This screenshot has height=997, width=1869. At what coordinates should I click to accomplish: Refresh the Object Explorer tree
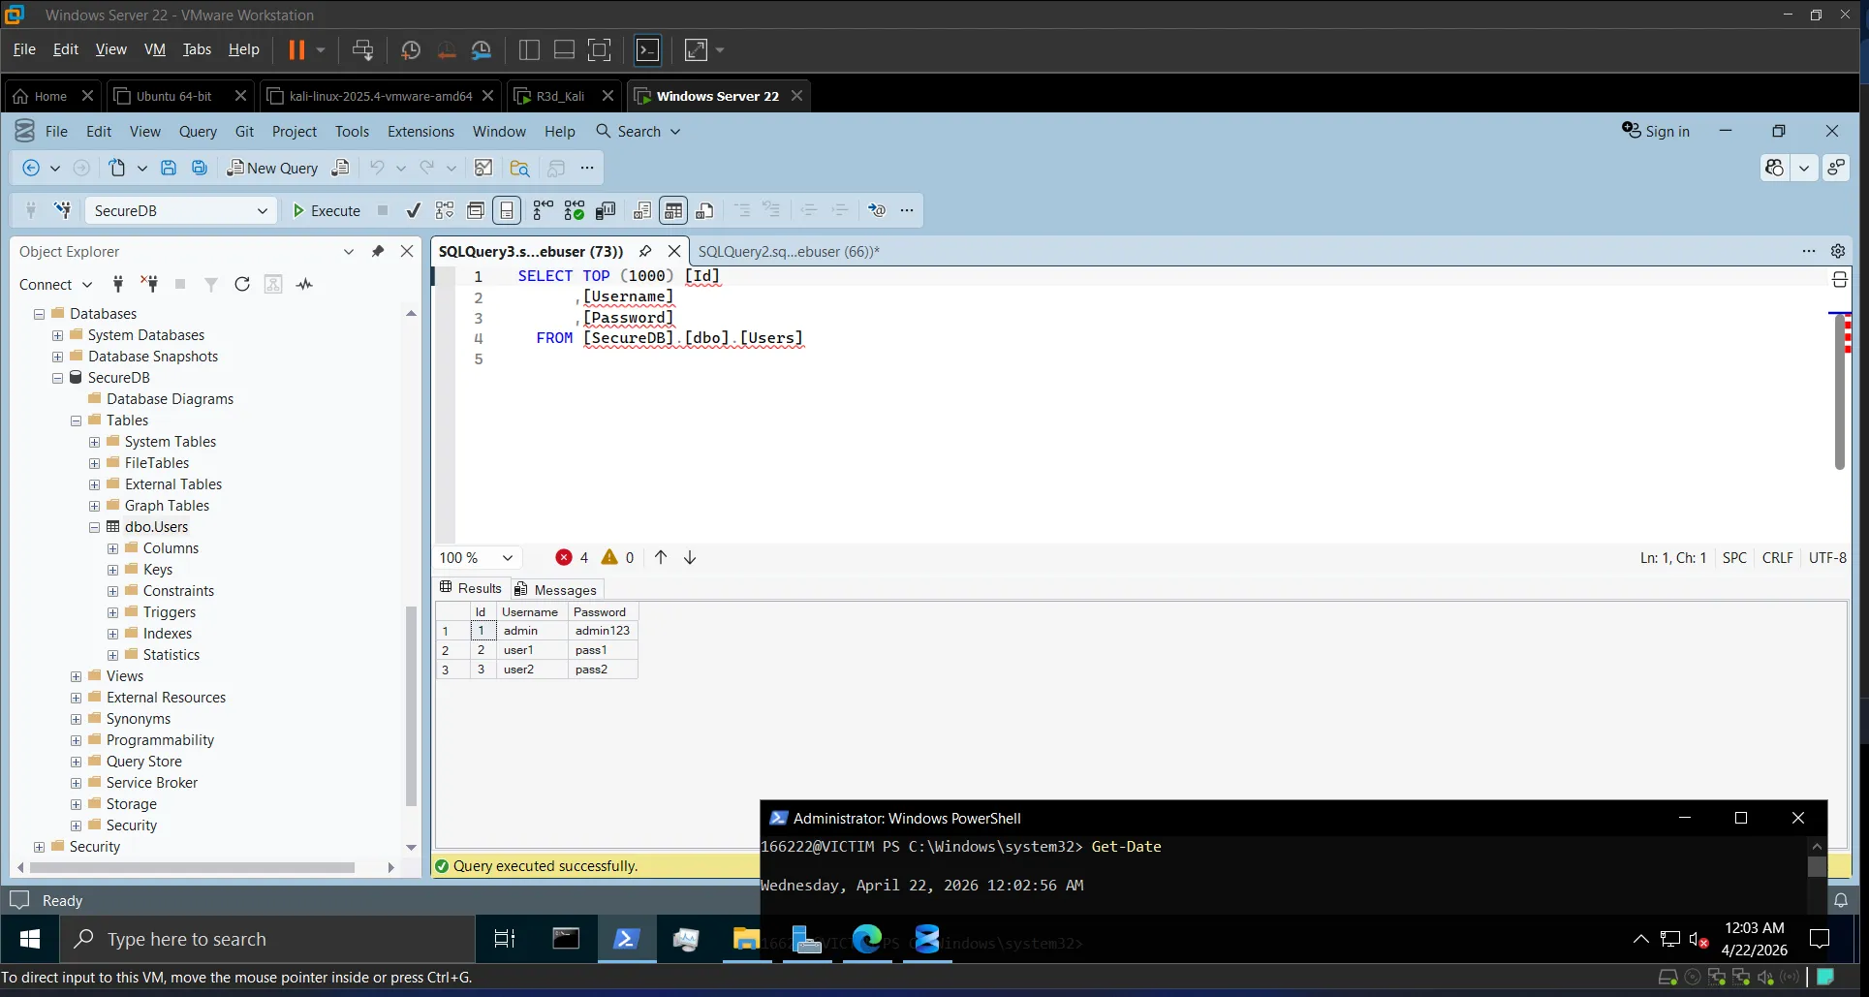[242, 284]
